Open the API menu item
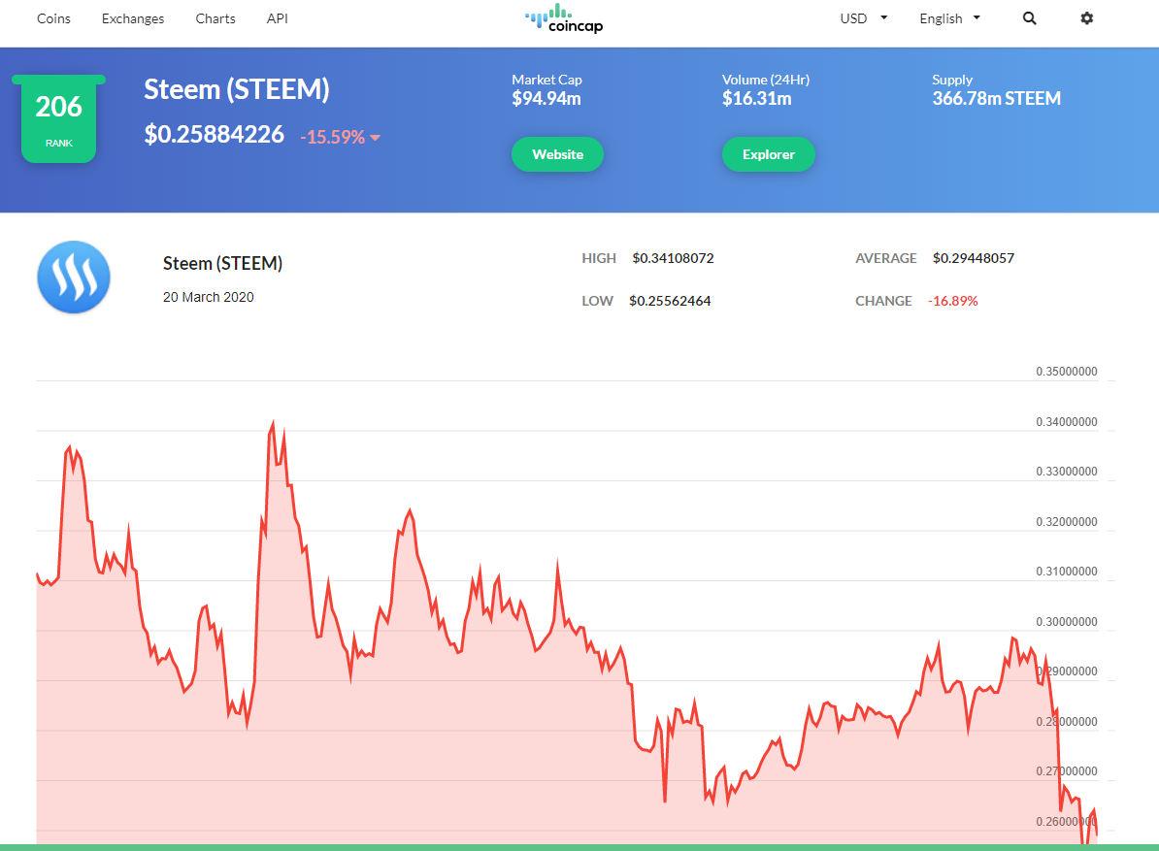The width and height of the screenshot is (1159, 851). point(278,18)
